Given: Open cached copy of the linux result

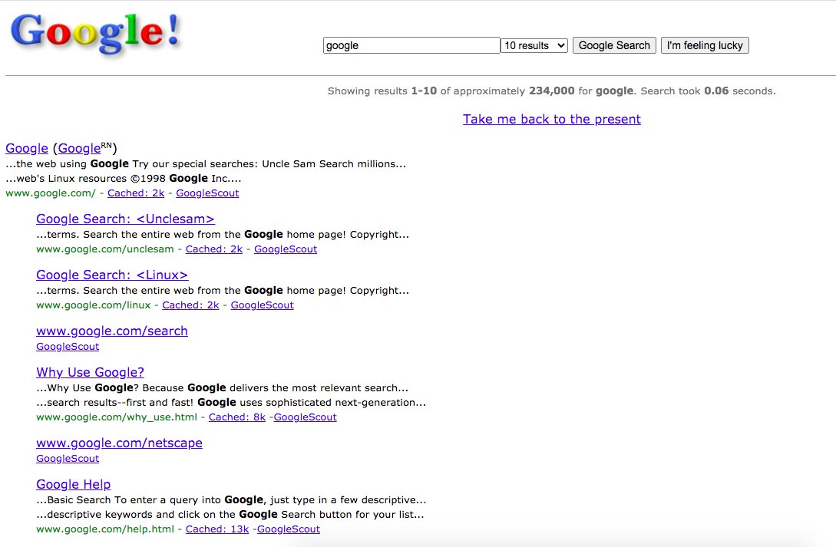Looking at the screenshot, I should (x=190, y=305).
